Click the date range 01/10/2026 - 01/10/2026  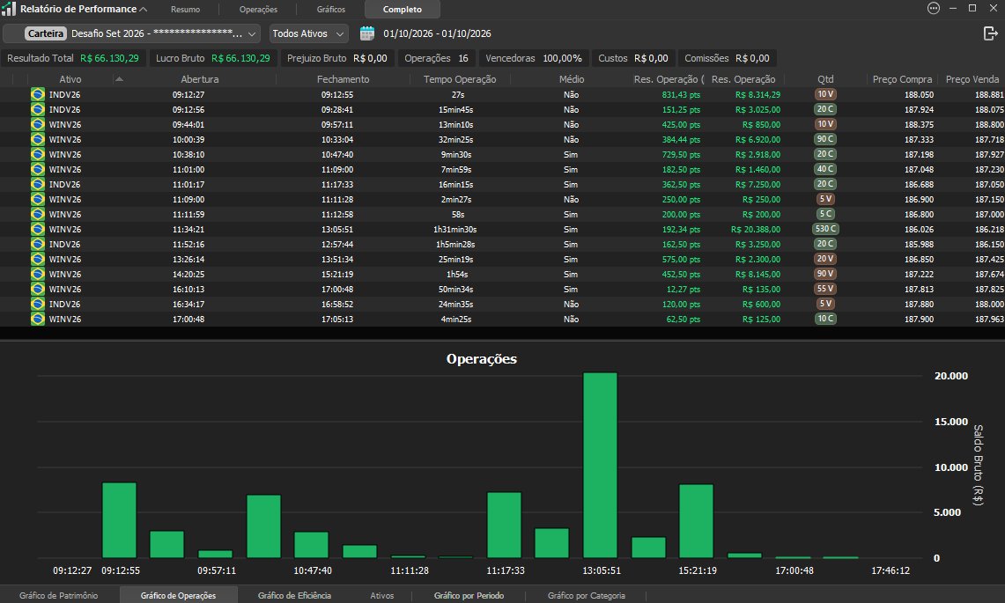438,33
